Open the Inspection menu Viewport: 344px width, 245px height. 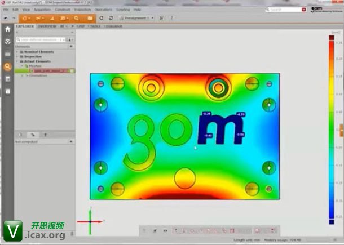point(82,10)
